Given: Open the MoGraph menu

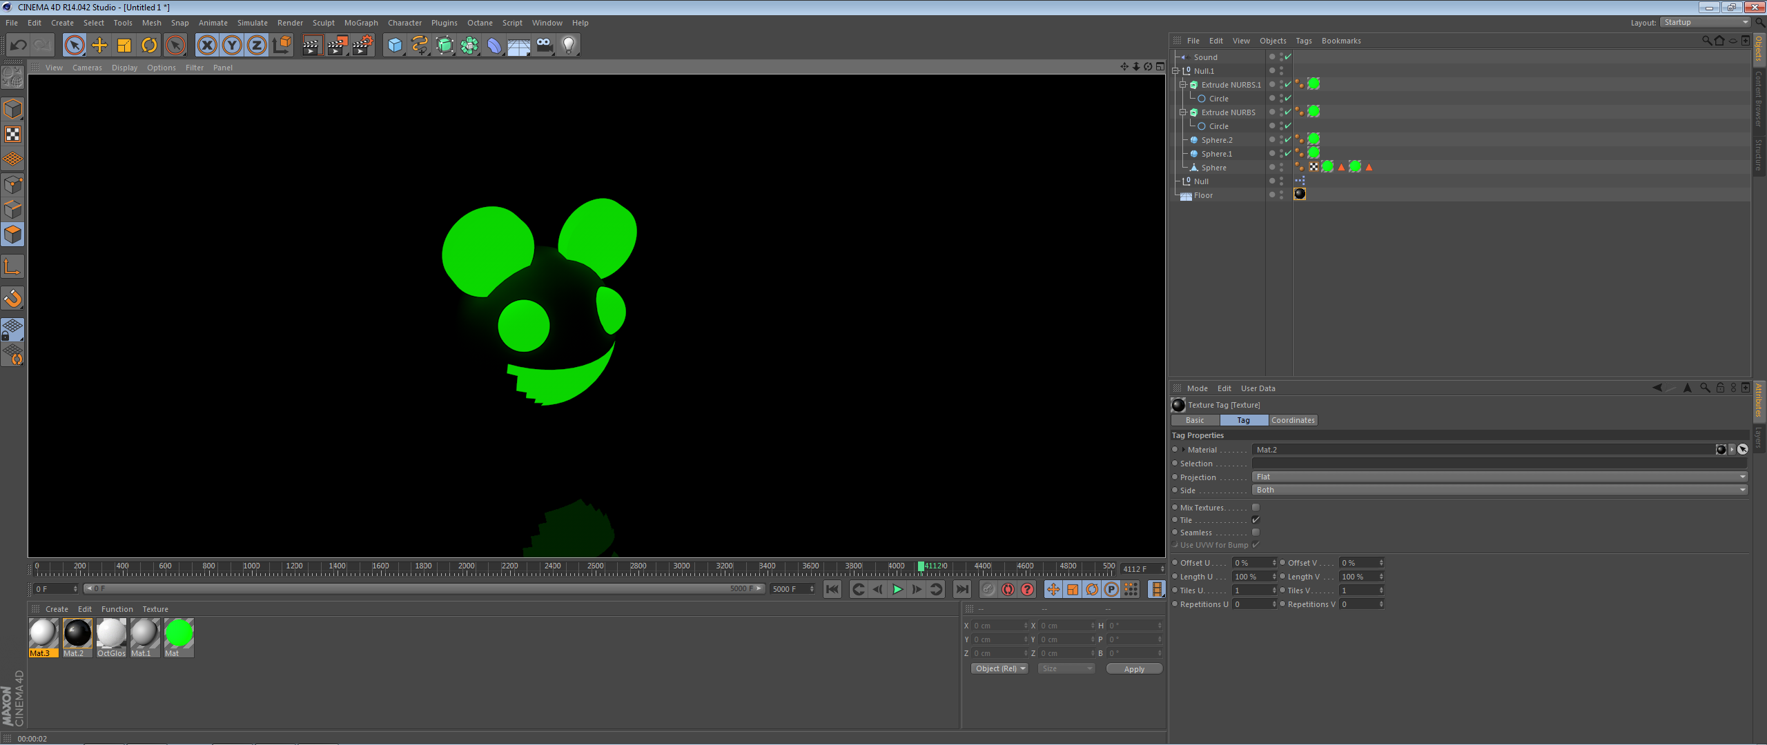Looking at the screenshot, I should 361,23.
